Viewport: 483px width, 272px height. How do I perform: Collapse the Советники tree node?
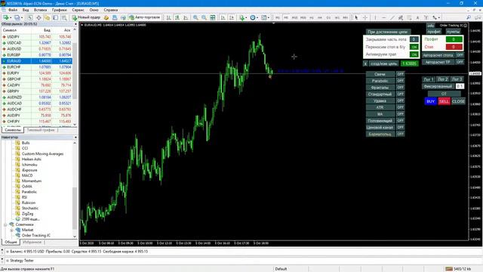(5, 224)
